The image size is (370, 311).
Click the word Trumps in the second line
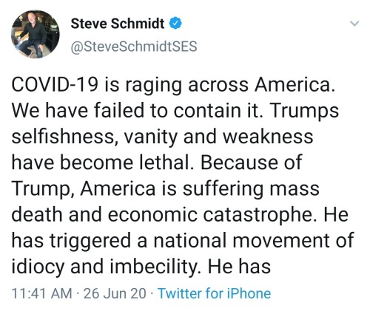304,111
